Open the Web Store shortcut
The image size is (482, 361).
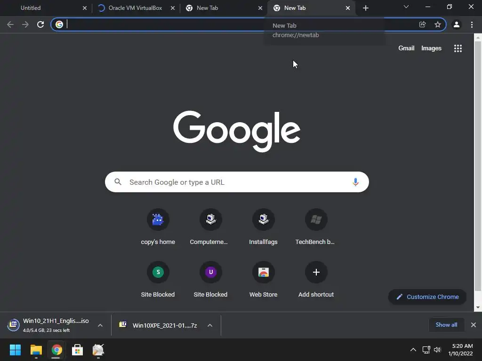point(264,279)
